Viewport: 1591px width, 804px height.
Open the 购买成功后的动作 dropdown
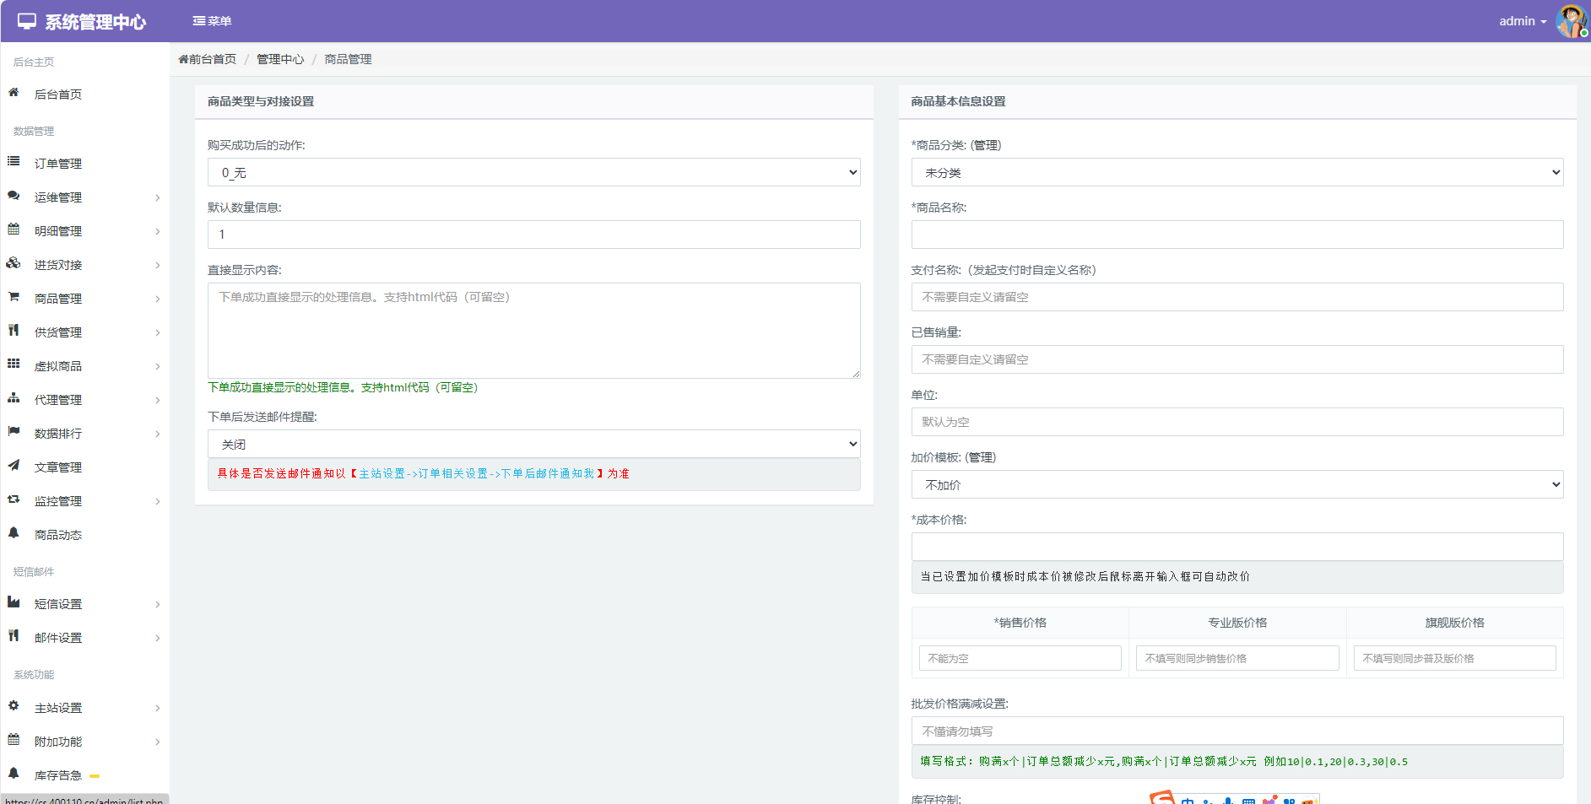[533, 172]
